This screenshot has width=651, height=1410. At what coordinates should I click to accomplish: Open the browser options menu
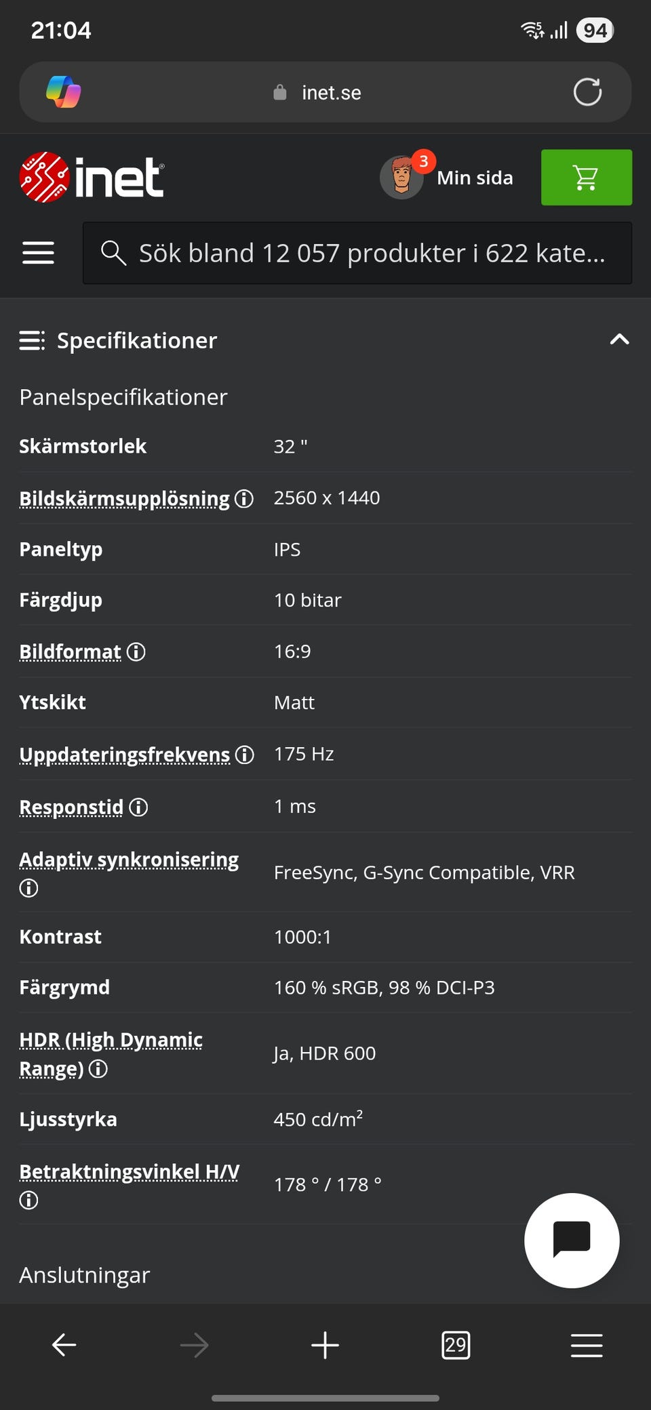[x=587, y=1345]
